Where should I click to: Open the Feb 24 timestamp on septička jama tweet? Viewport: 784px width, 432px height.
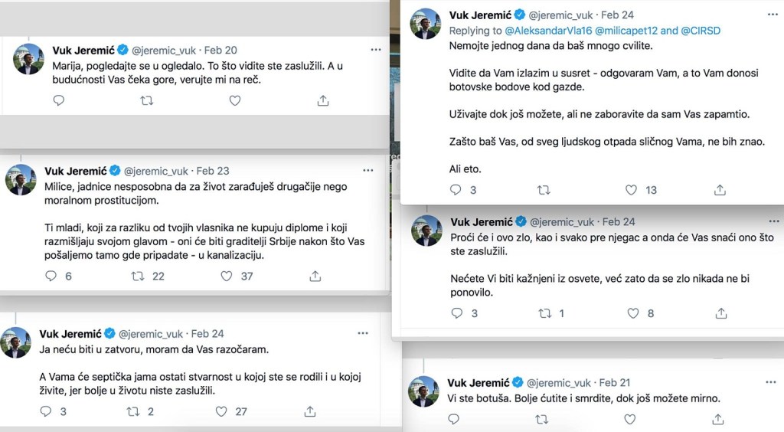(207, 333)
